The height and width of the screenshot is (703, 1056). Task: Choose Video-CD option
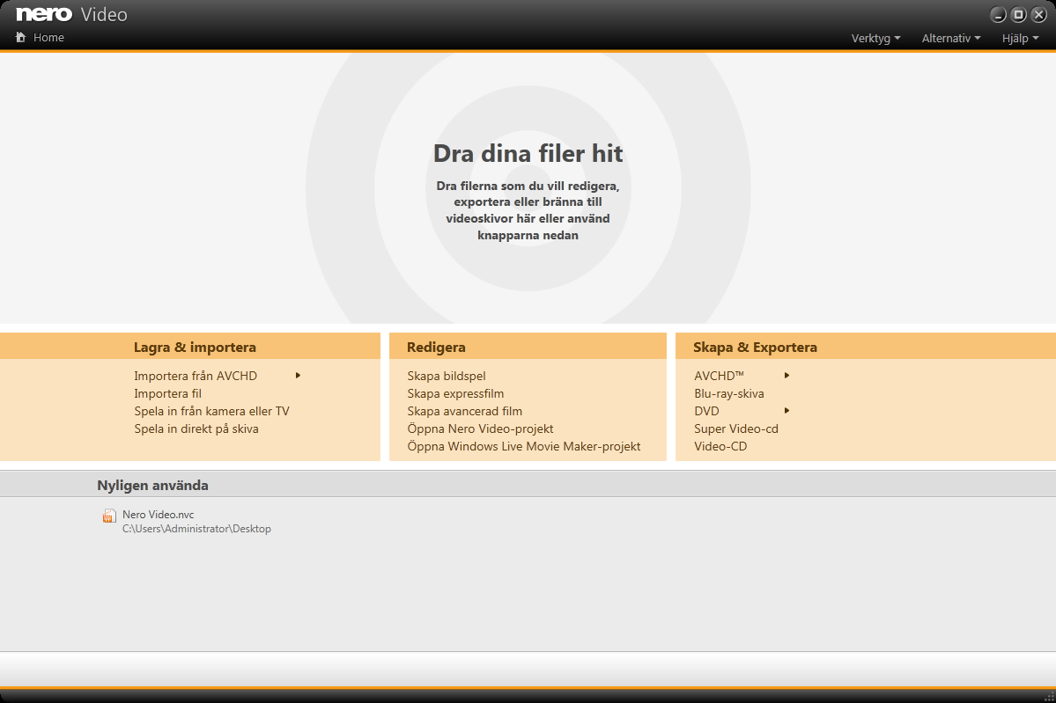tap(720, 446)
